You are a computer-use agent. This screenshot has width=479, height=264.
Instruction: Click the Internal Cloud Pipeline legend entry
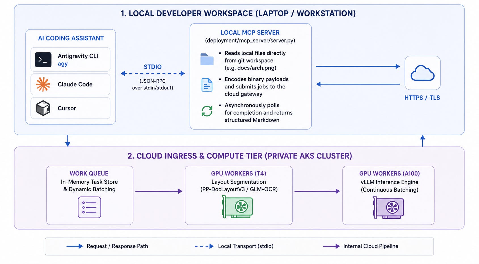point(361,246)
